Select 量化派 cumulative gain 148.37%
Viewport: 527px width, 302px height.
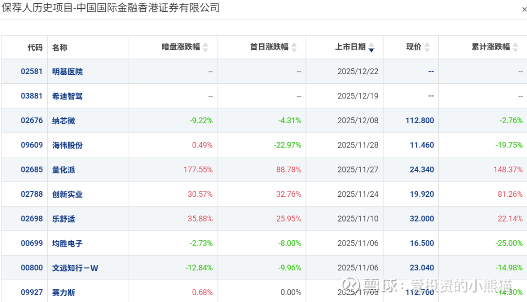[x=508, y=170]
